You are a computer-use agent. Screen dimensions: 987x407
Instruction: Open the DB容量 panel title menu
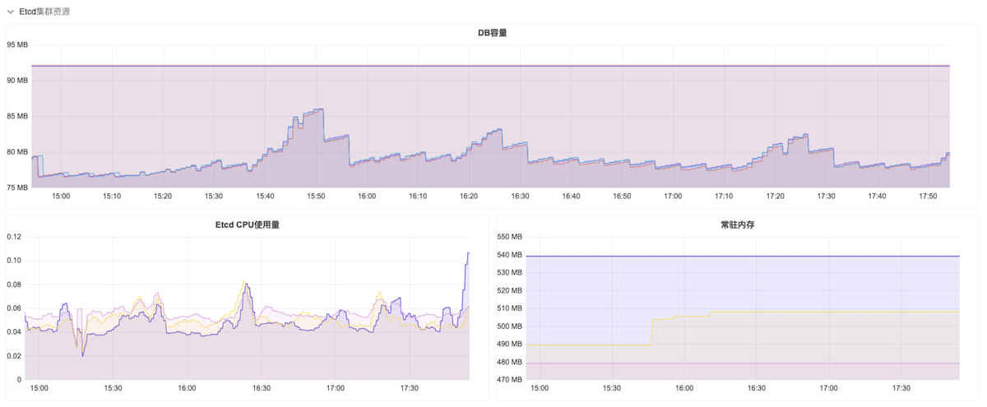point(492,33)
